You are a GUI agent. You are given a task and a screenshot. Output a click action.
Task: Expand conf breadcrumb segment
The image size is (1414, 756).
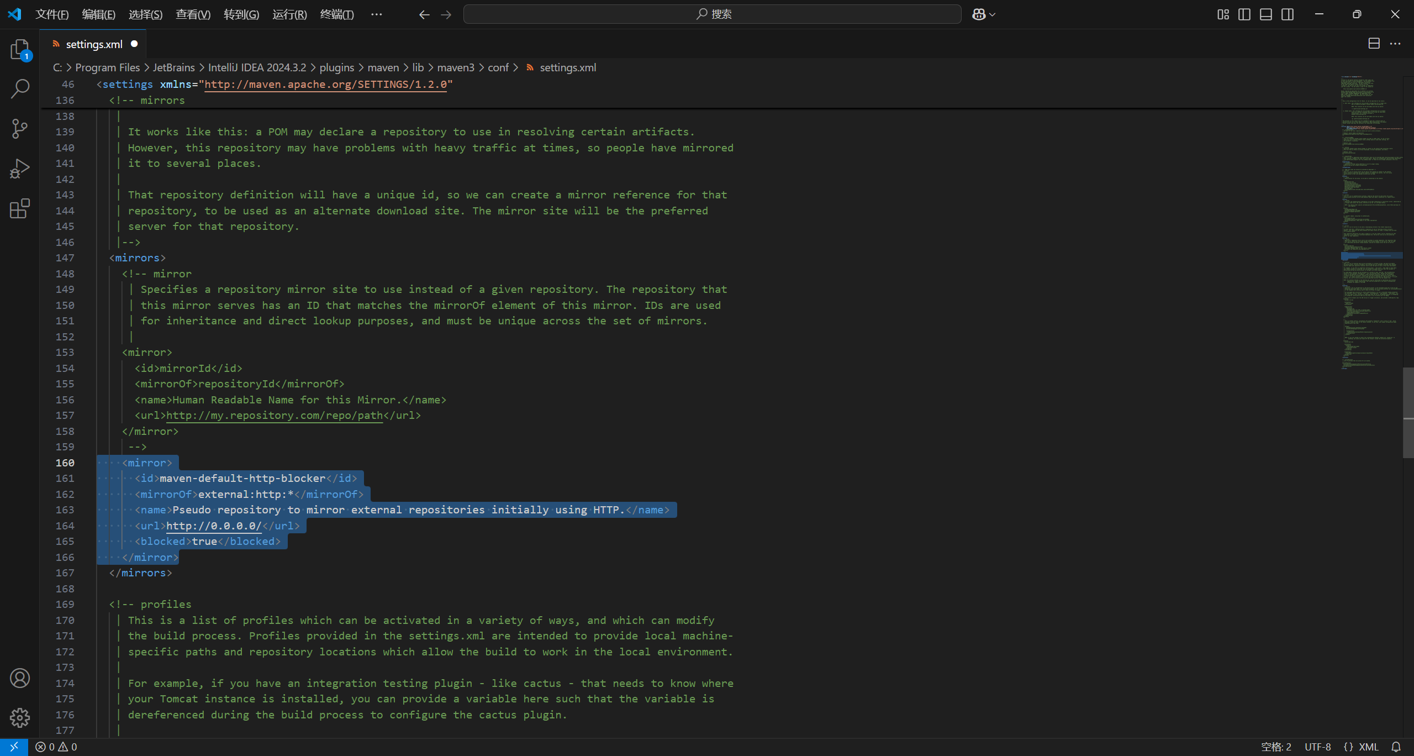498,67
